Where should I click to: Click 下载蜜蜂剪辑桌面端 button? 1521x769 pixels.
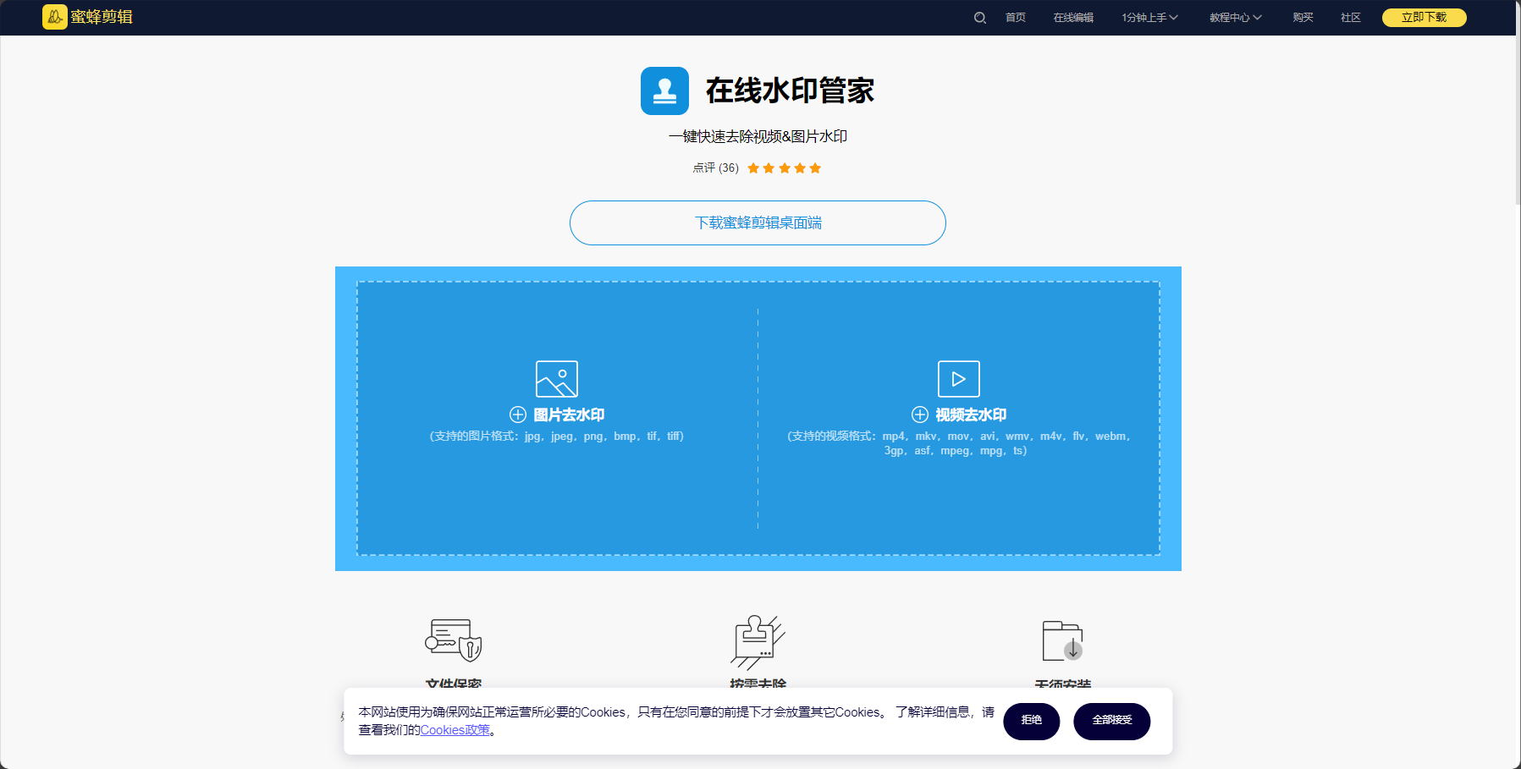(x=758, y=222)
